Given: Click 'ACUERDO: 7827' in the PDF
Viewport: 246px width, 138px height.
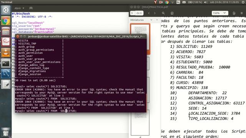Looking at the screenshot, I should [191, 52].
